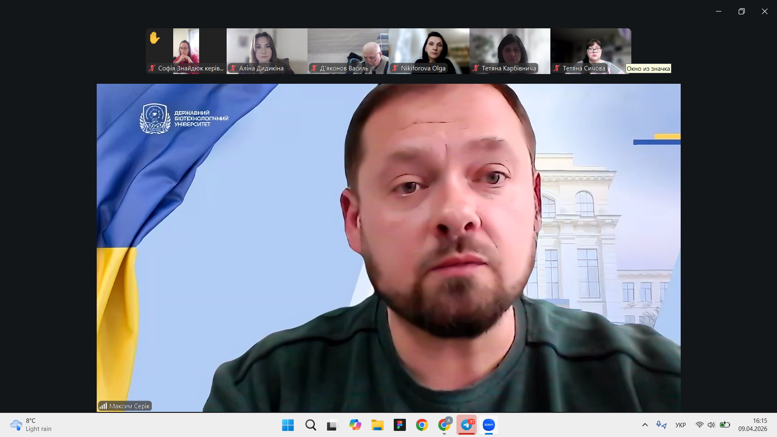Click the signal strength icon next to Максим Серік
Viewport: 777px width, 437px height.
tap(103, 406)
